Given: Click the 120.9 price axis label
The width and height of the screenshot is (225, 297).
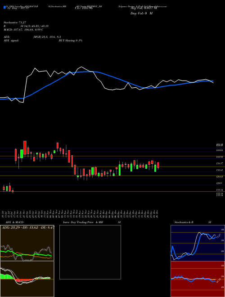Looking at the screenshot, I should pos(220,183).
